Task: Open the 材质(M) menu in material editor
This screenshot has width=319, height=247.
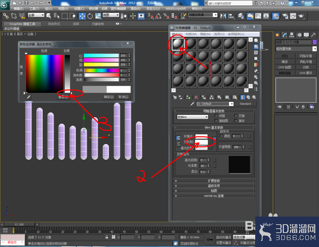Action: [191, 34]
